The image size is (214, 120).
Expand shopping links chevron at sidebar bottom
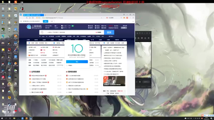pos(125,91)
